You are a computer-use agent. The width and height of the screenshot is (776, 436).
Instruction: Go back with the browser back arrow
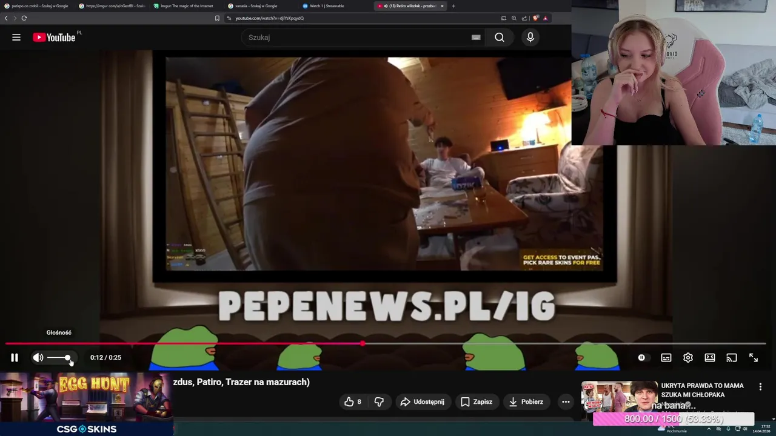[6, 18]
